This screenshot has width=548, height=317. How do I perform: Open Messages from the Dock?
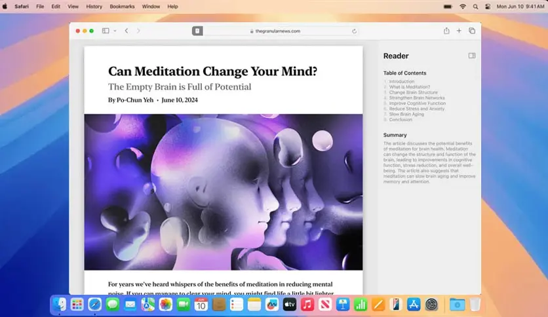113,305
